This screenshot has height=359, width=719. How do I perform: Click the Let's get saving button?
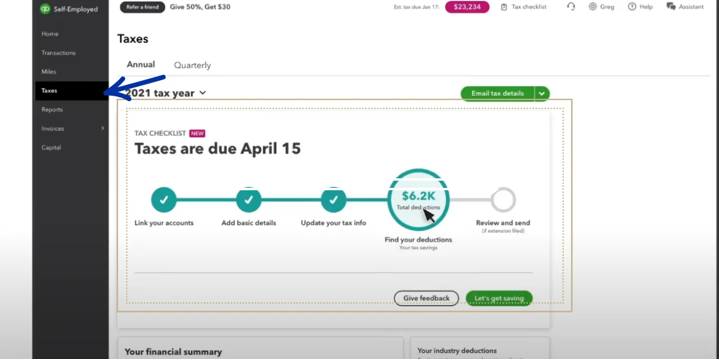click(x=499, y=298)
